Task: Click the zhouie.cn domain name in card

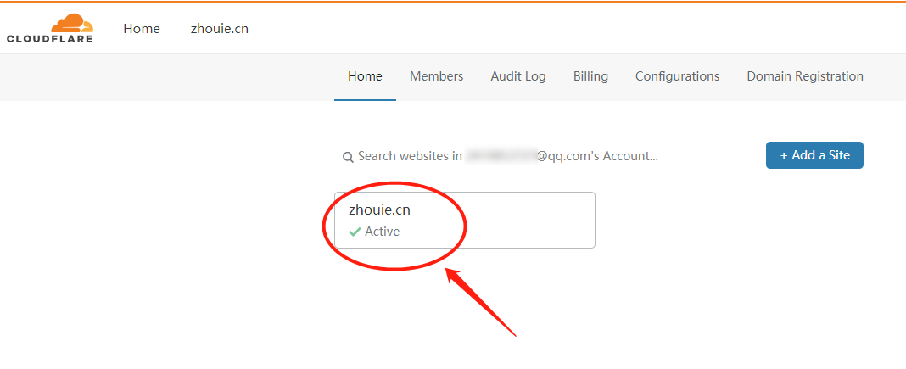Action: (379, 210)
